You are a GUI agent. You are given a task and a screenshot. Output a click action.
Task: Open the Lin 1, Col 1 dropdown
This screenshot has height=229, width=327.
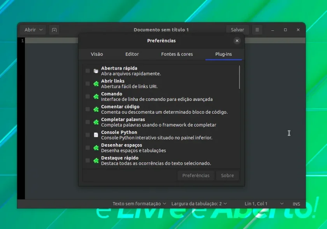coord(264,204)
